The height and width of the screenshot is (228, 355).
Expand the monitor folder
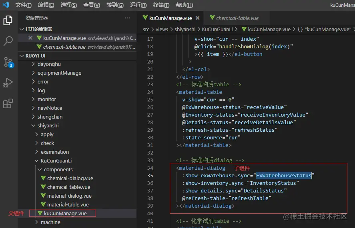77,99
